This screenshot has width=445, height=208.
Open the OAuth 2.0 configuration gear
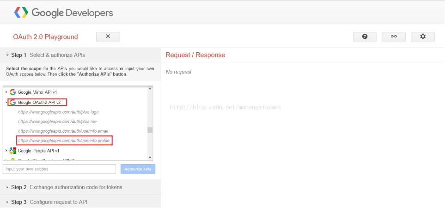(x=422, y=37)
